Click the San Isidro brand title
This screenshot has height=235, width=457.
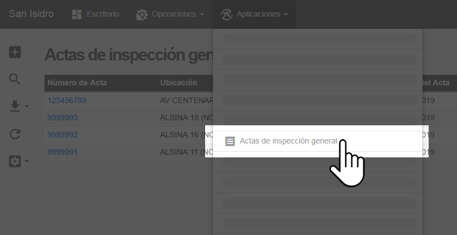tap(32, 14)
